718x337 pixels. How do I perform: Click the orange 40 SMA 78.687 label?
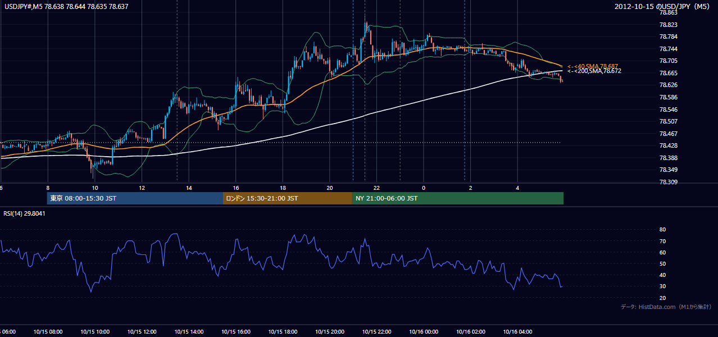pyautogui.click(x=593, y=66)
